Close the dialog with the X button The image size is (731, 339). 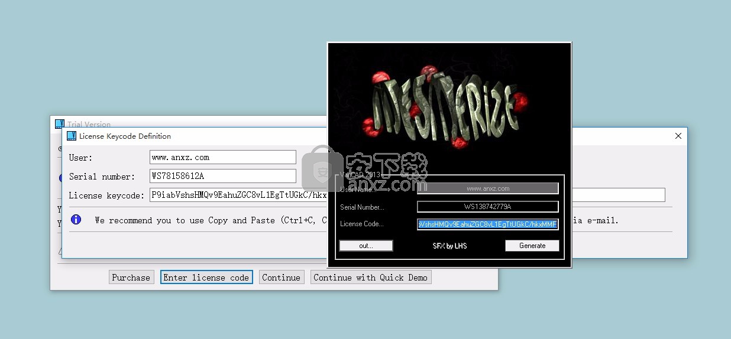coord(678,136)
